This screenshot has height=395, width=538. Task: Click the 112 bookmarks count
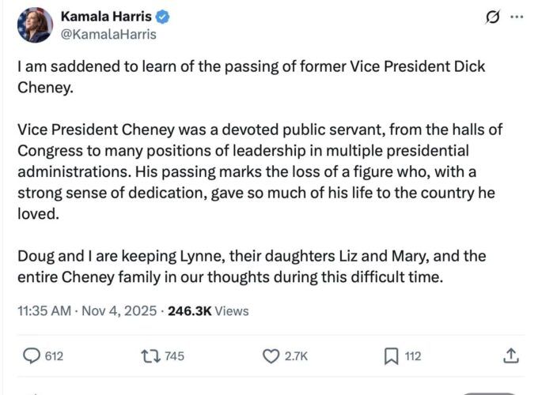click(x=413, y=357)
